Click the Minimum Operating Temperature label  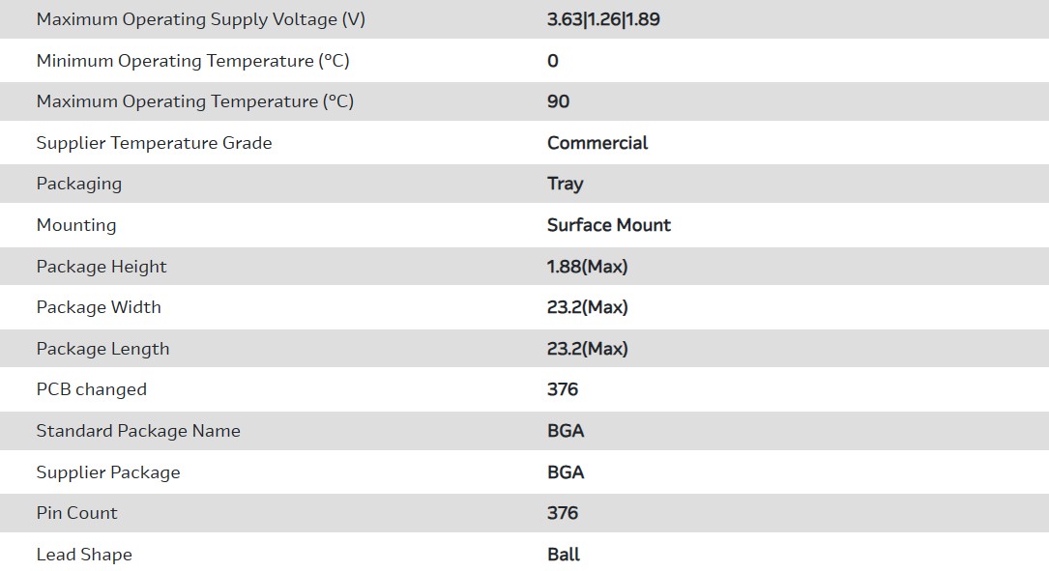192,61
